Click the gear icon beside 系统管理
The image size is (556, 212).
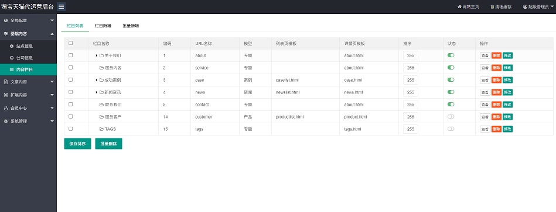pyautogui.click(x=6, y=121)
